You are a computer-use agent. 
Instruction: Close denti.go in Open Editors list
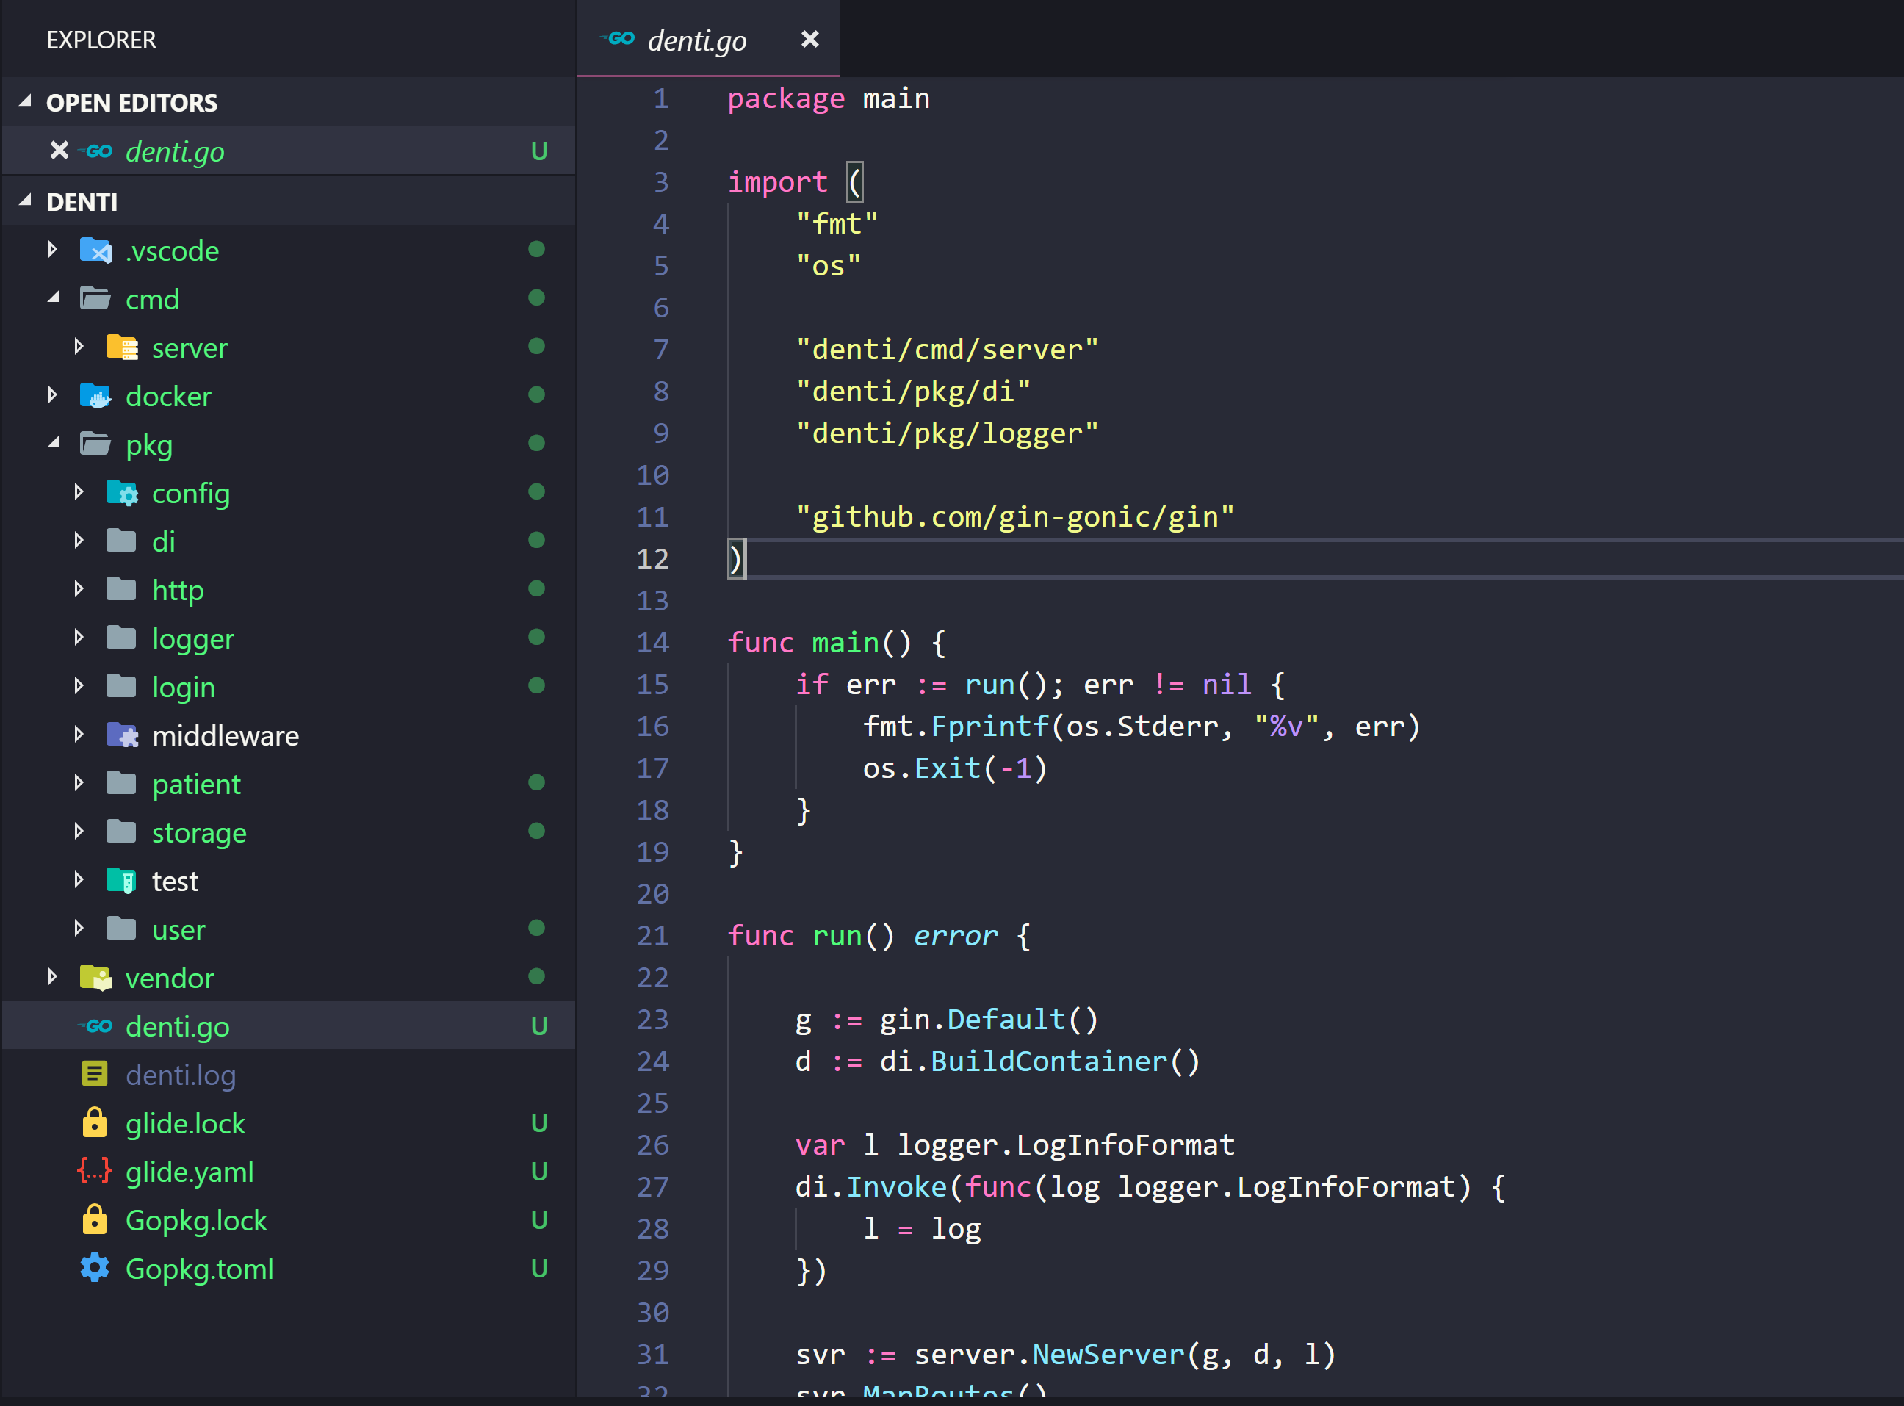tap(59, 151)
